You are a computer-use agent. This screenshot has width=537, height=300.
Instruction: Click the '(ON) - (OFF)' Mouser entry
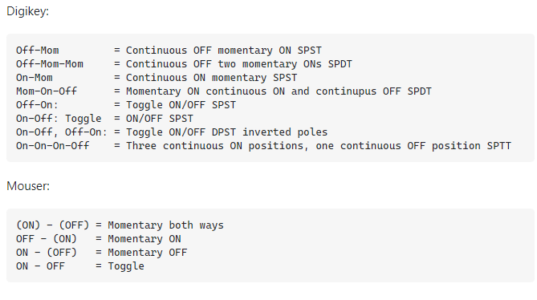click(x=52, y=225)
